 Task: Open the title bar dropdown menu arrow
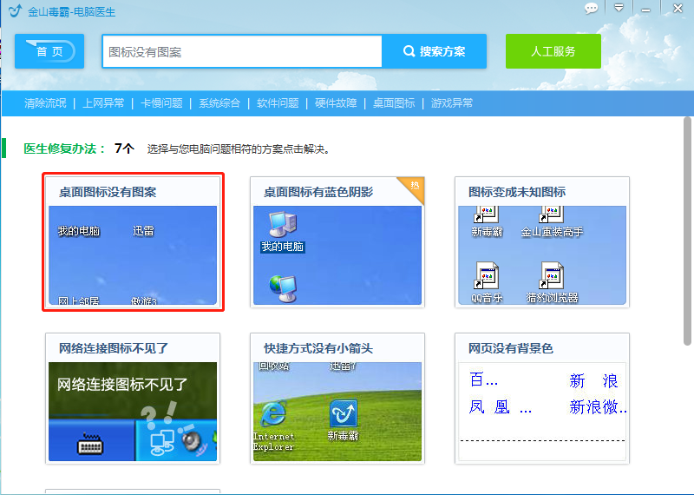619,8
